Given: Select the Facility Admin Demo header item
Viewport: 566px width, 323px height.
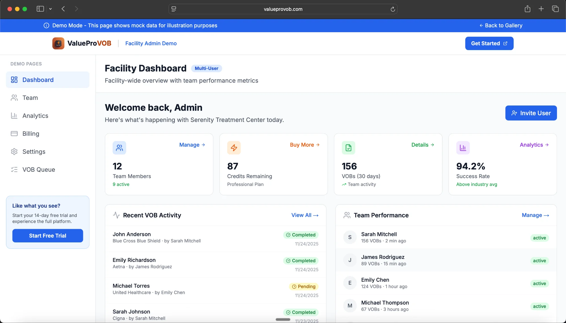Looking at the screenshot, I should (151, 43).
